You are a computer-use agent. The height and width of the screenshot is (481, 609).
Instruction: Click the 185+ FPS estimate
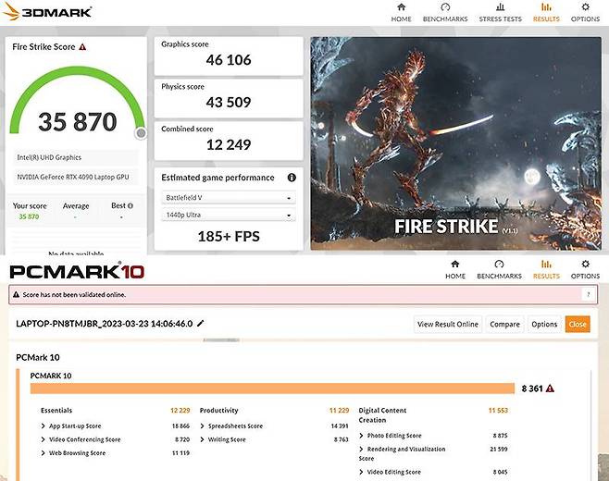click(x=229, y=237)
